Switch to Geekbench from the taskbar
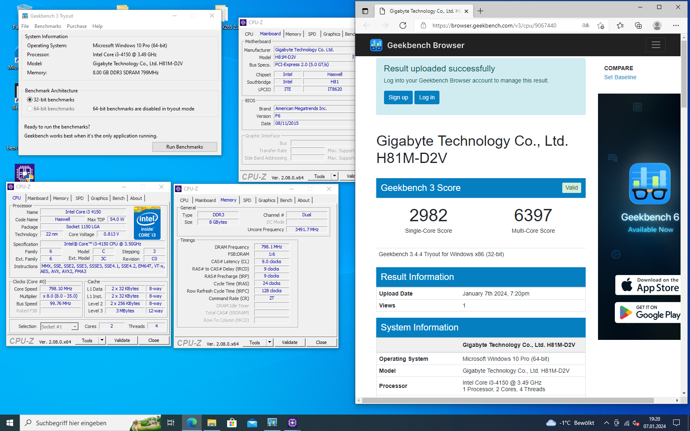This screenshot has height=431, width=690. (x=272, y=423)
